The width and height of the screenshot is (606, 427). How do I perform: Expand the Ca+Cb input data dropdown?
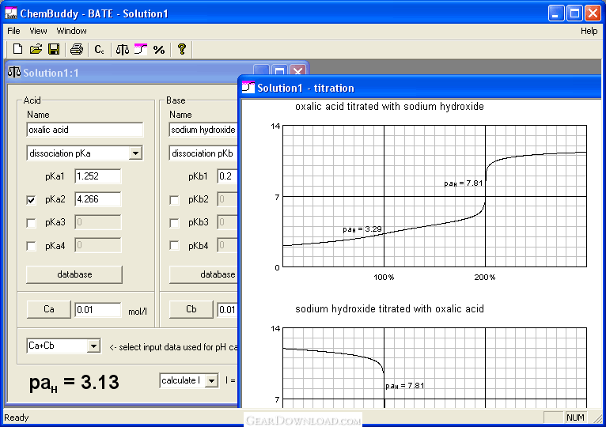coord(93,346)
